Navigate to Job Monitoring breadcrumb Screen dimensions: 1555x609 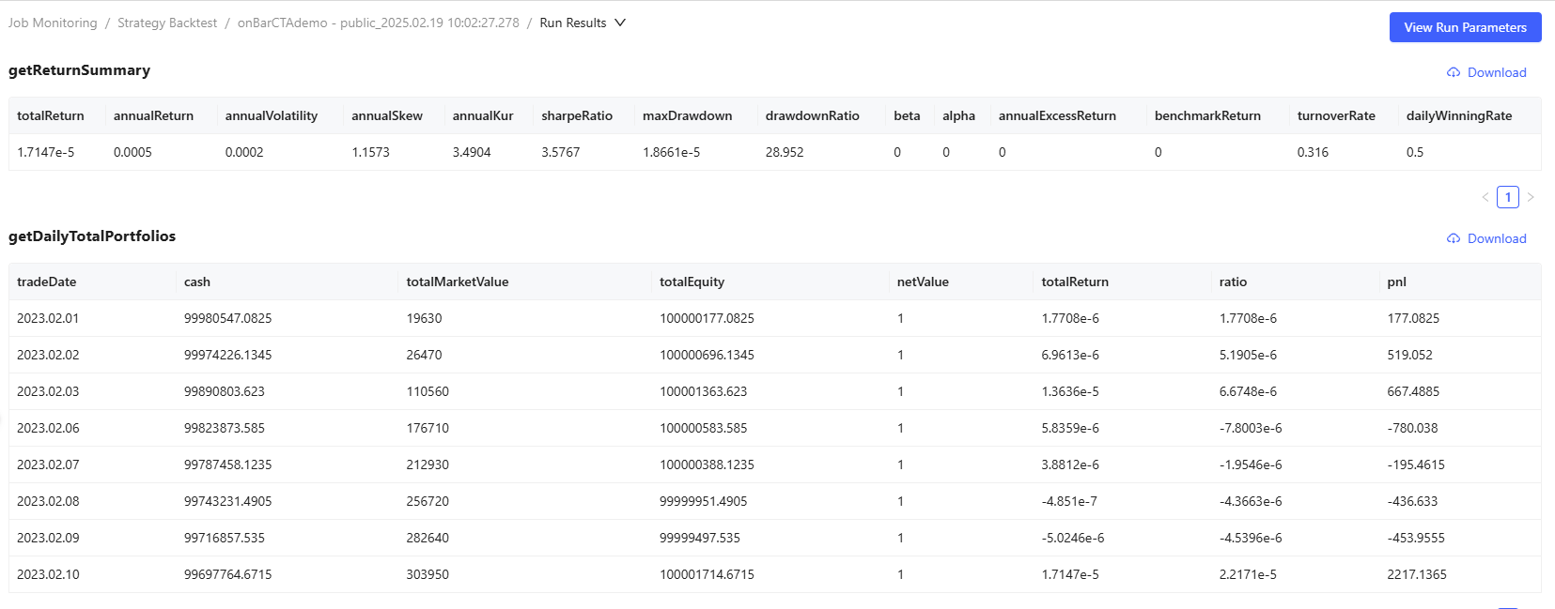(x=53, y=23)
